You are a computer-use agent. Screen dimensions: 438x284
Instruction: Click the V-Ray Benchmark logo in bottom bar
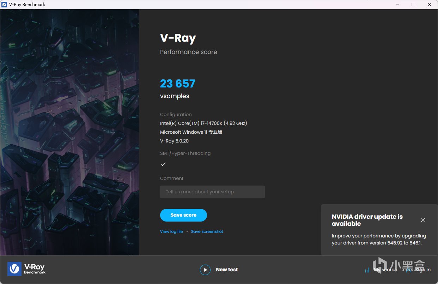point(27,269)
